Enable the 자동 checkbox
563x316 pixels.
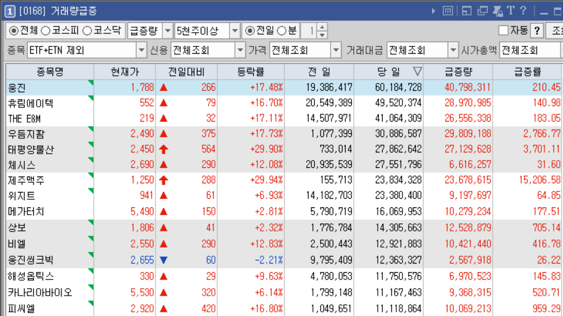(503, 30)
